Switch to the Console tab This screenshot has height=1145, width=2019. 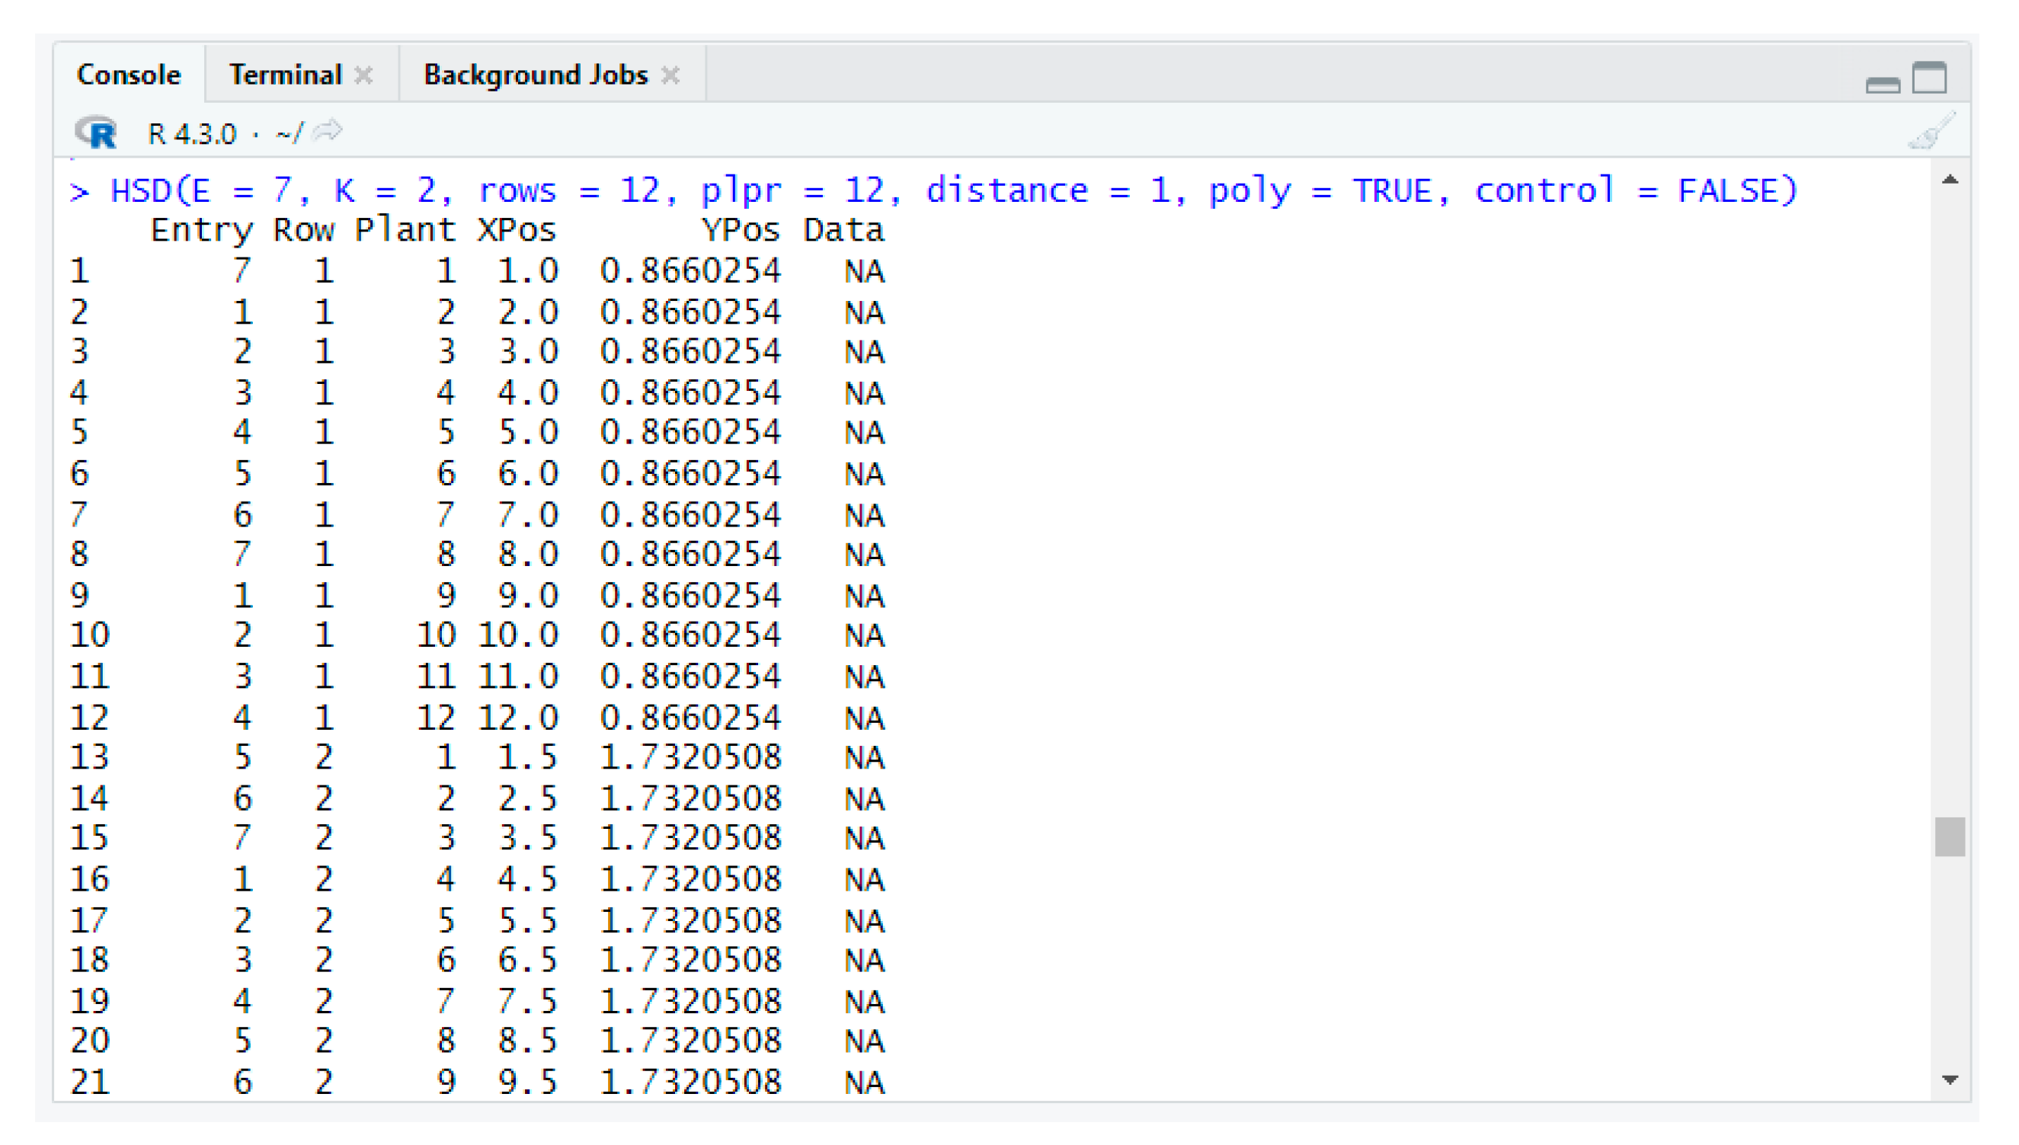pos(129,75)
